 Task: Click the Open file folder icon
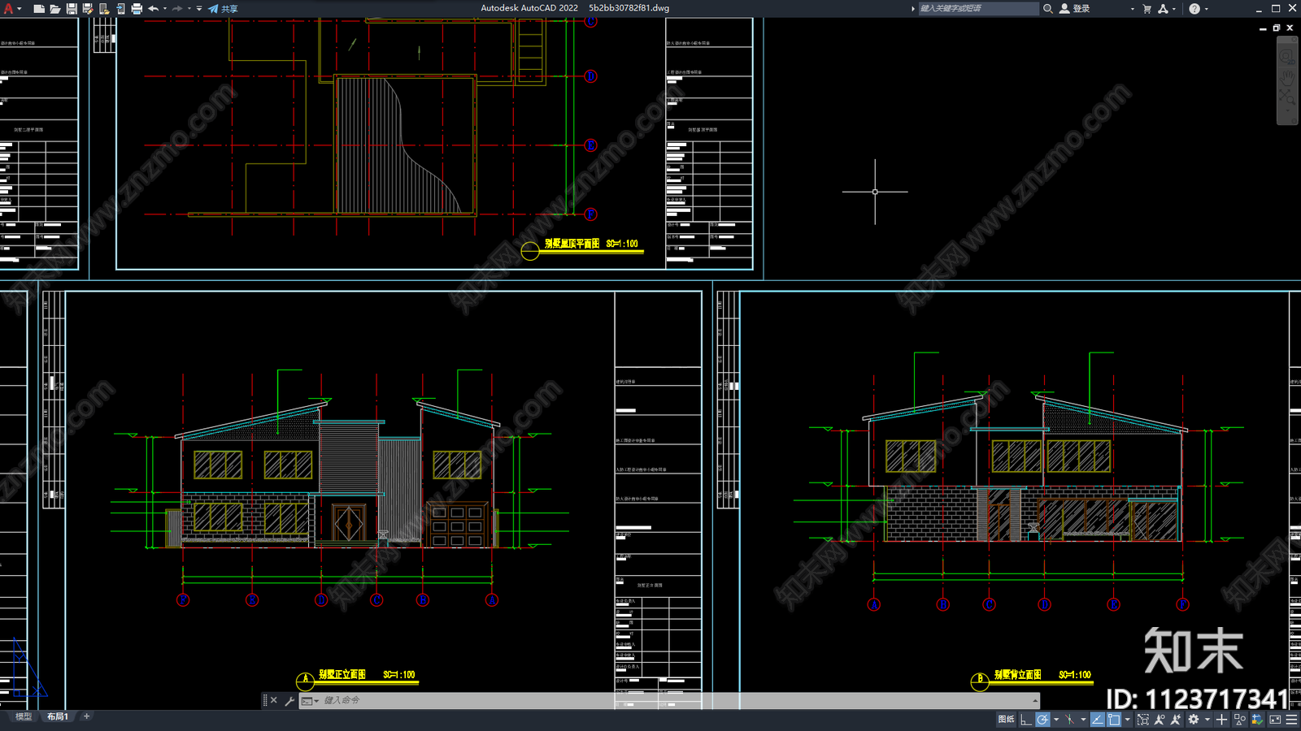coord(54,8)
